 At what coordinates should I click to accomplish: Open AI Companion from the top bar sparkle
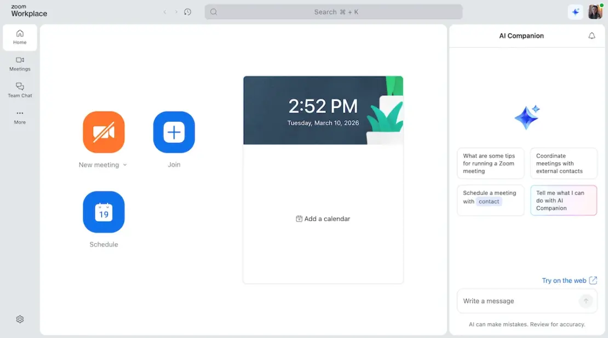(x=576, y=12)
